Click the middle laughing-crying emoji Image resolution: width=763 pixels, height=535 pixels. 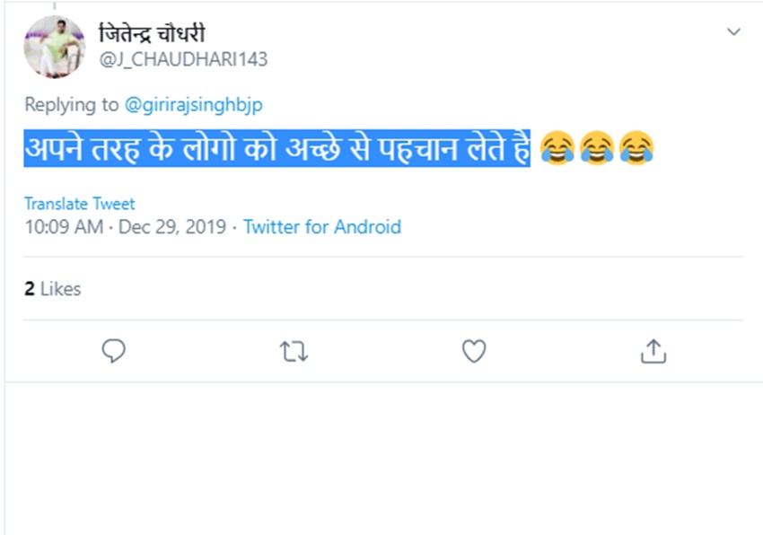click(597, 148)
